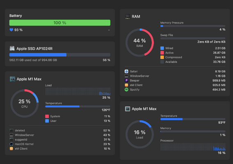The width and height of the screenshot is (233, 164).
Task: Click the 562.11 GB used out of 994.66 GB text
Action: click(x=33, y=60)
